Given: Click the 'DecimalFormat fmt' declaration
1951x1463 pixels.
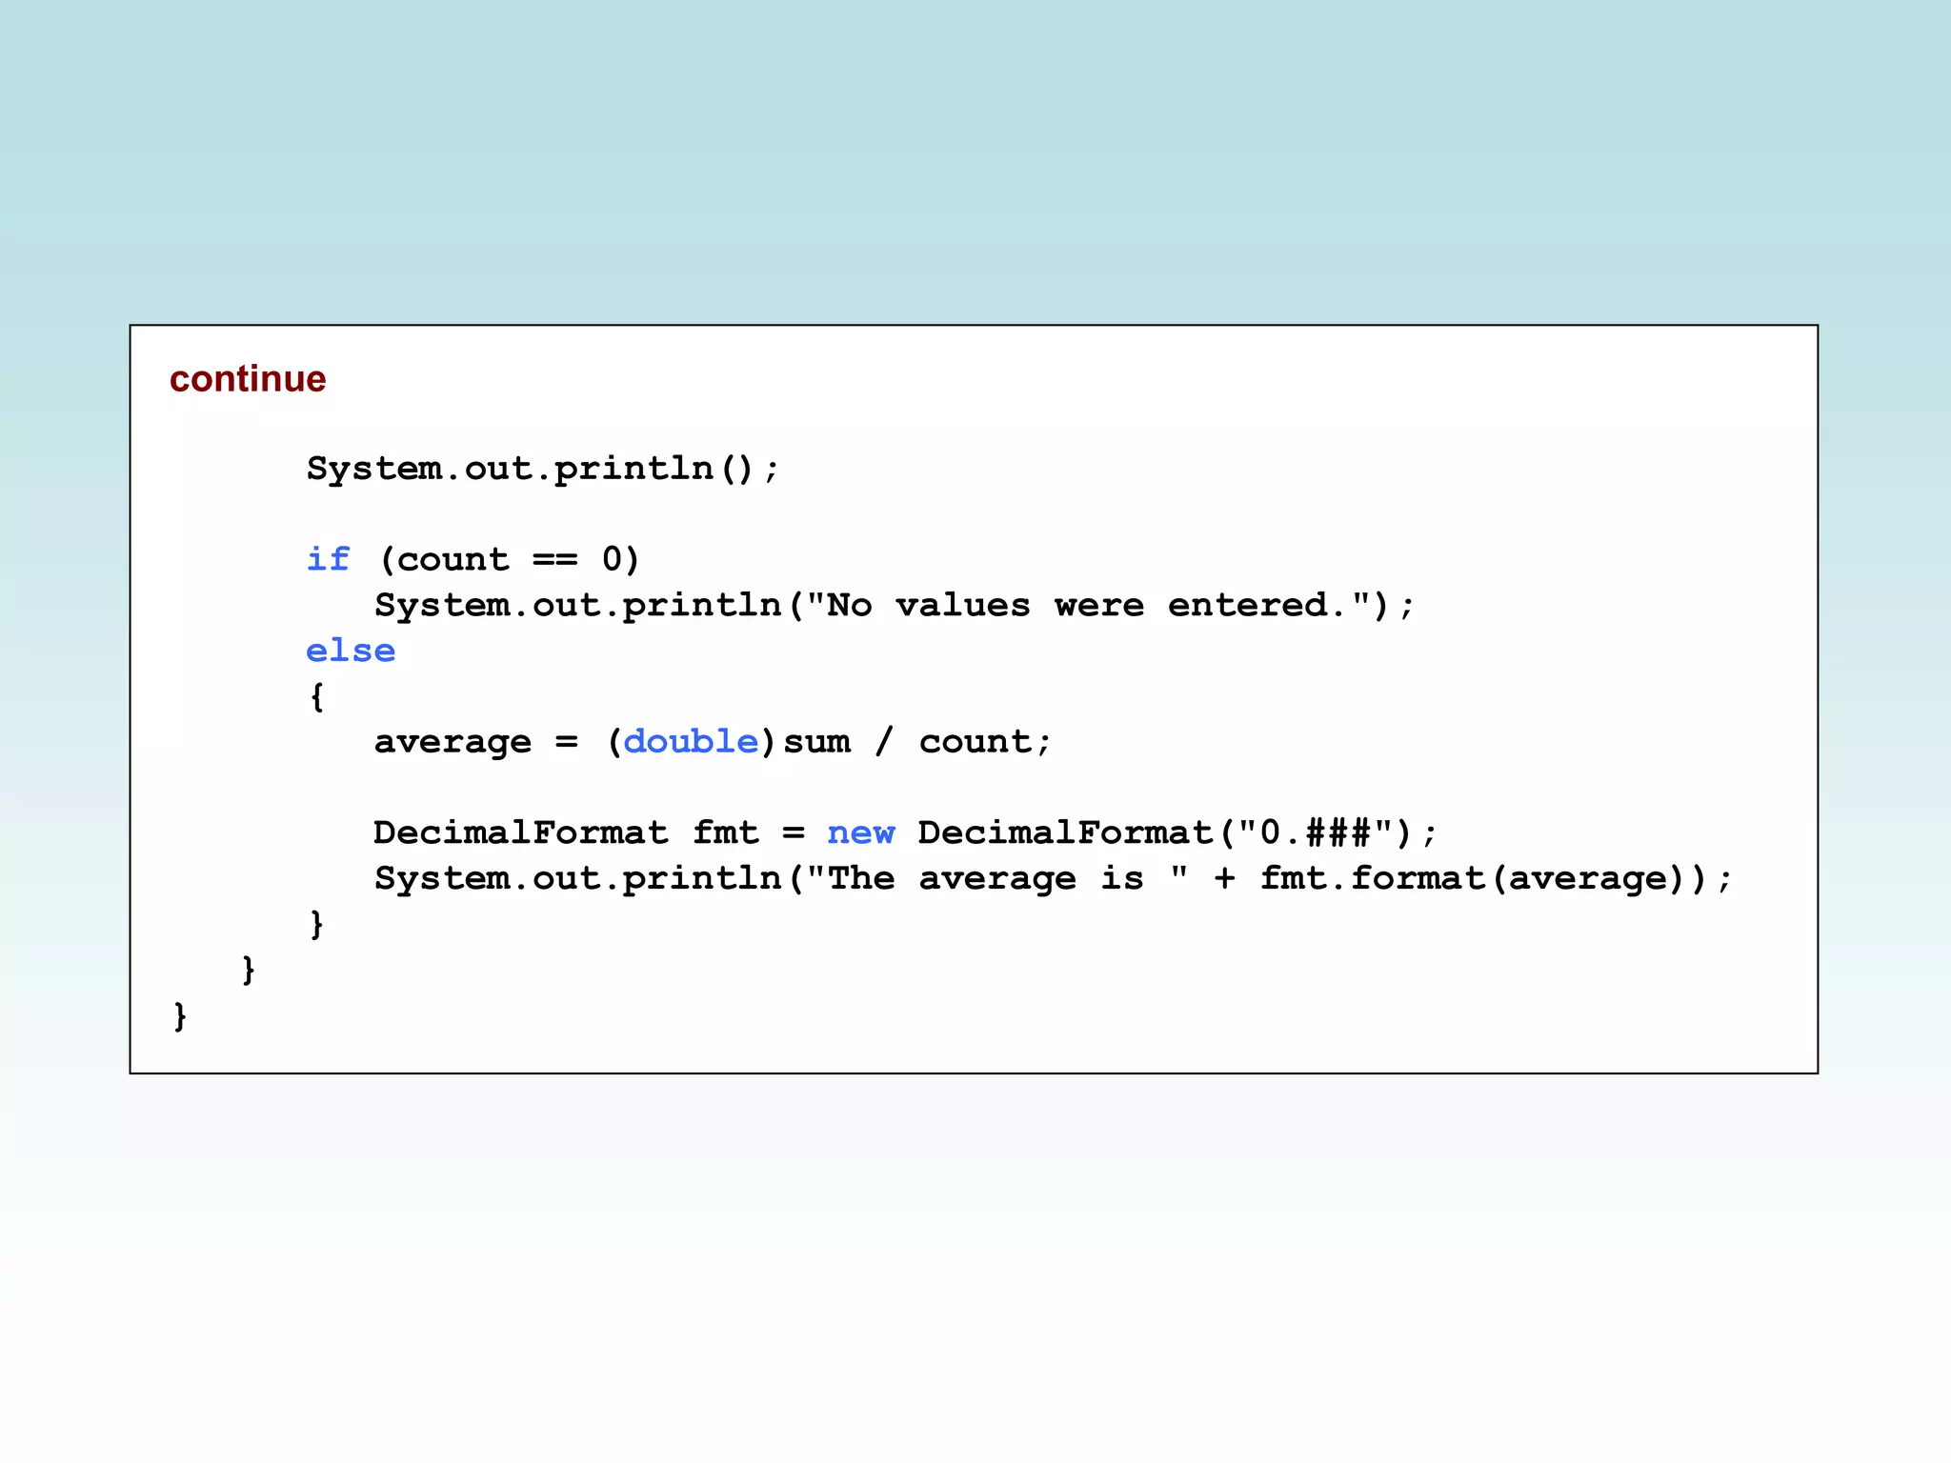Looking at the screenshot, I should (x=567, y=832).
